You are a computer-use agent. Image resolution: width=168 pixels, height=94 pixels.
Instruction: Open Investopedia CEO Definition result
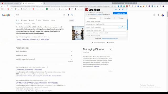37,83
